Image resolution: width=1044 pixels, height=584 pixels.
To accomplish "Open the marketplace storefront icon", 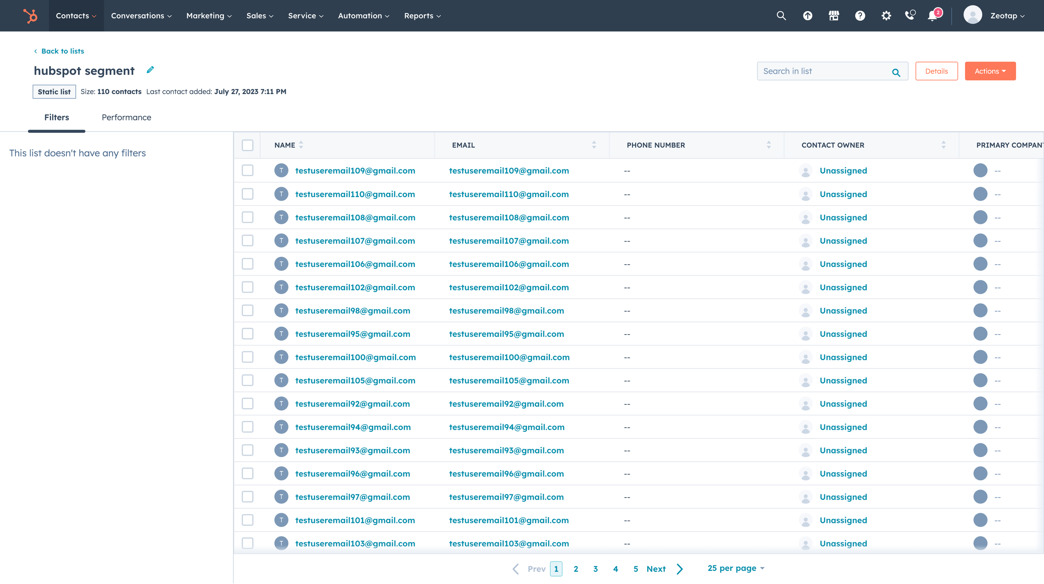I will point(834,16).
